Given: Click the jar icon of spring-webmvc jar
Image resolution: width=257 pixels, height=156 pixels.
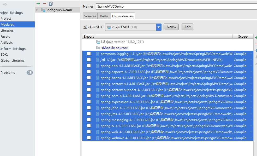Looking at the screenshot, I should pyautogui.click(x=98, y=138).
